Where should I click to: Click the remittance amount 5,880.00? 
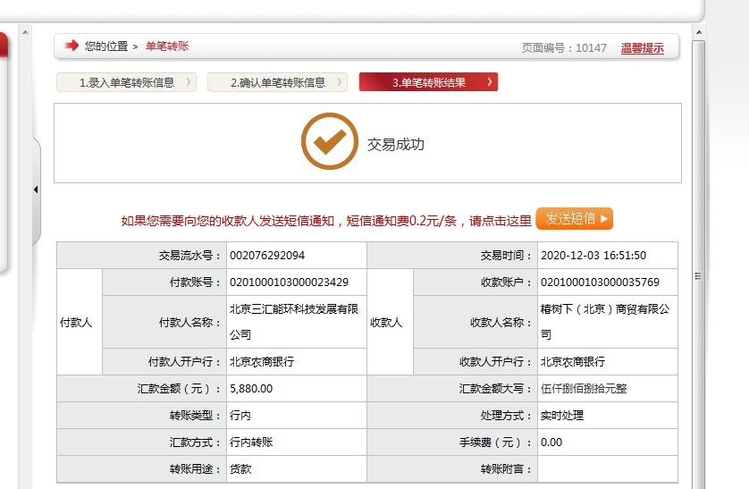251,389
